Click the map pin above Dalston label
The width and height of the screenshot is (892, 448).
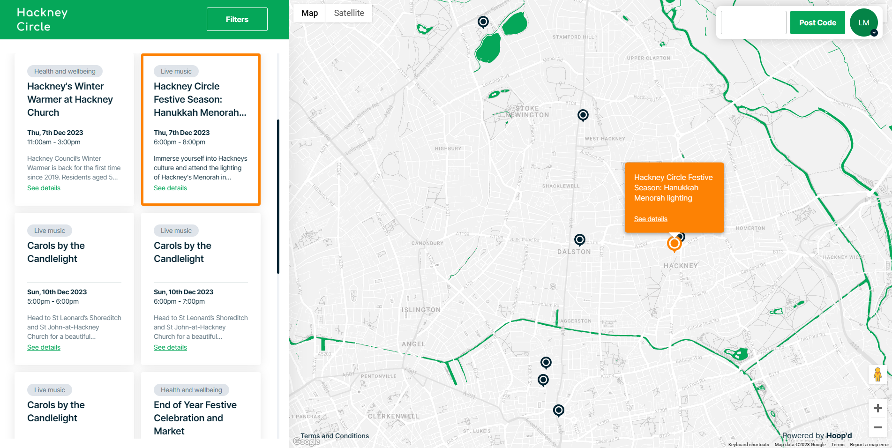(x=580, y=240)
